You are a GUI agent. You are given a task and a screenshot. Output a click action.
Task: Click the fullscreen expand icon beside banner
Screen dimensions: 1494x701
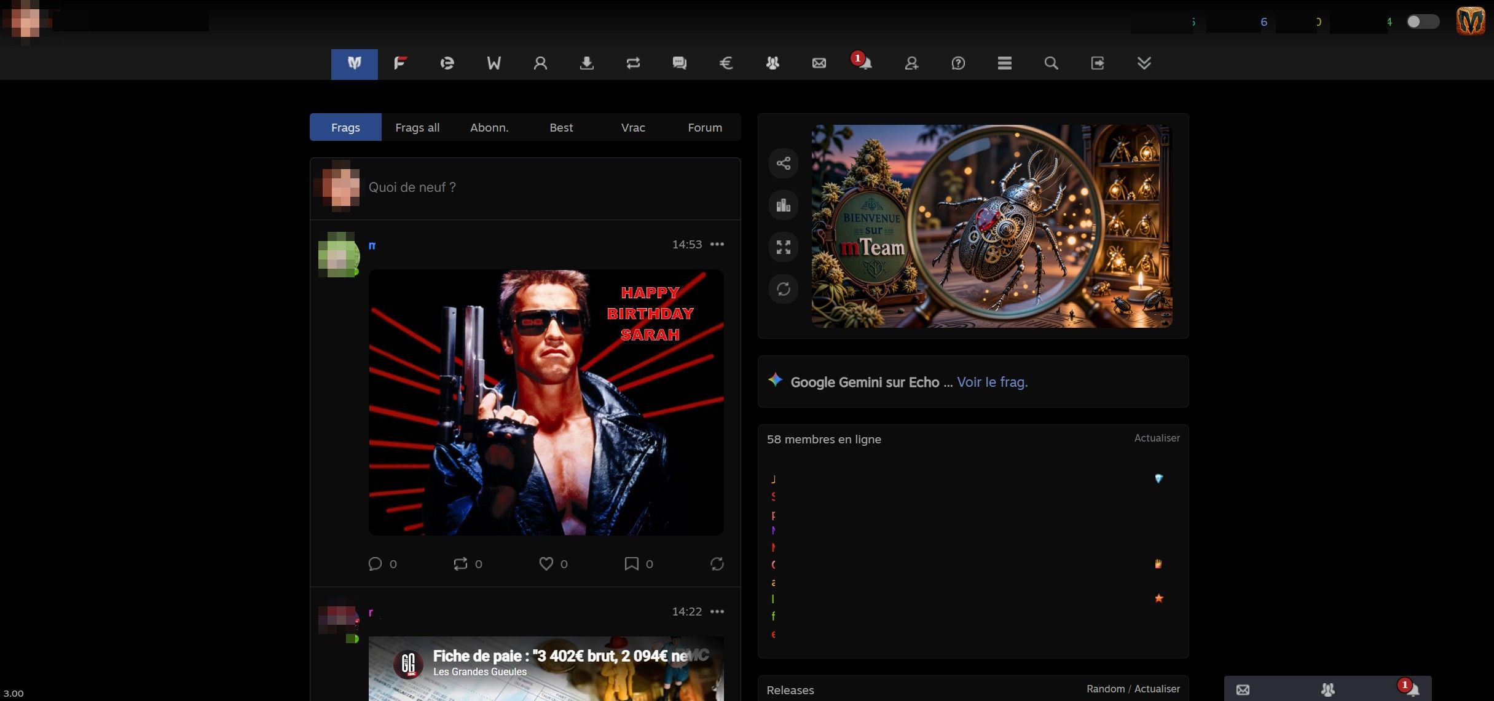783,247
